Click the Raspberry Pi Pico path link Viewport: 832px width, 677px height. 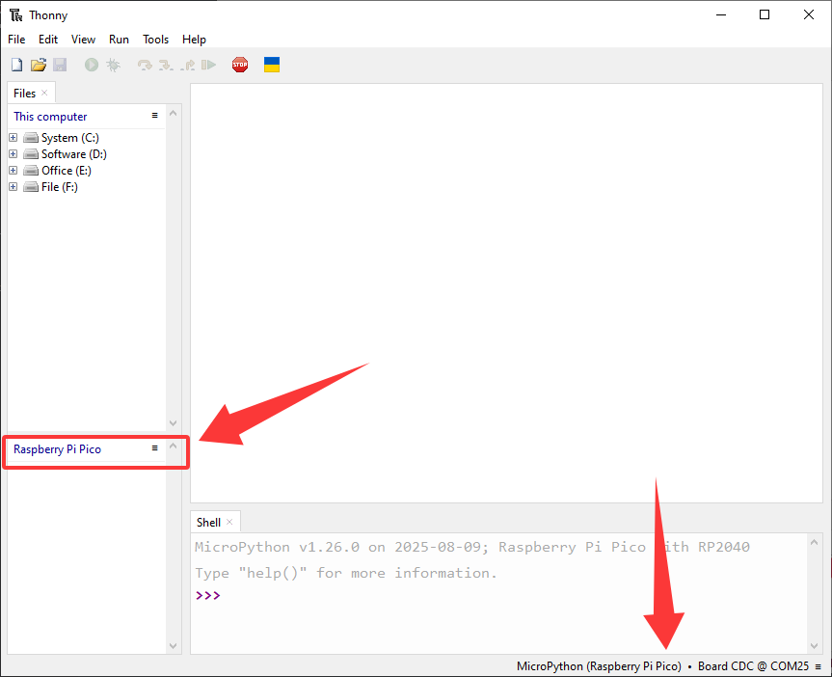(x=57, y=449)
